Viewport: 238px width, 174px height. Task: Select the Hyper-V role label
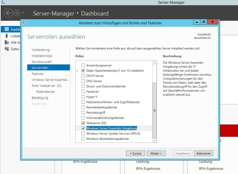[92, 97]
